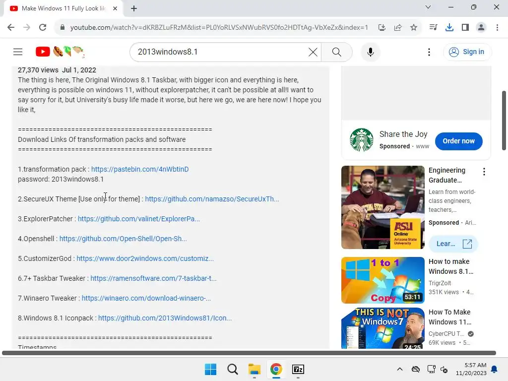Image resolution: width=508 pixels, height=381 pixels.
Task: Open the notification bell in taskbar
Action: pyautogui.click(x=495, y=369)
